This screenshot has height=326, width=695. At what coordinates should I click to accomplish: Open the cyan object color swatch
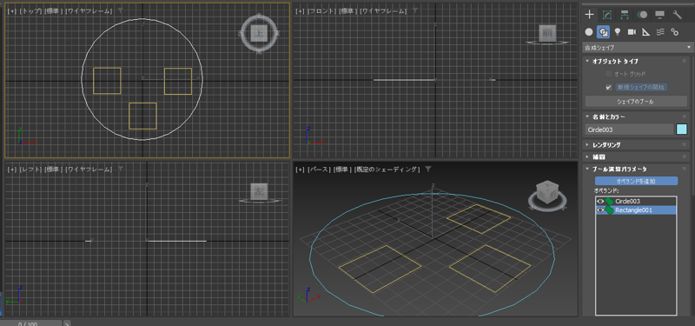click(x=681, y=130)
